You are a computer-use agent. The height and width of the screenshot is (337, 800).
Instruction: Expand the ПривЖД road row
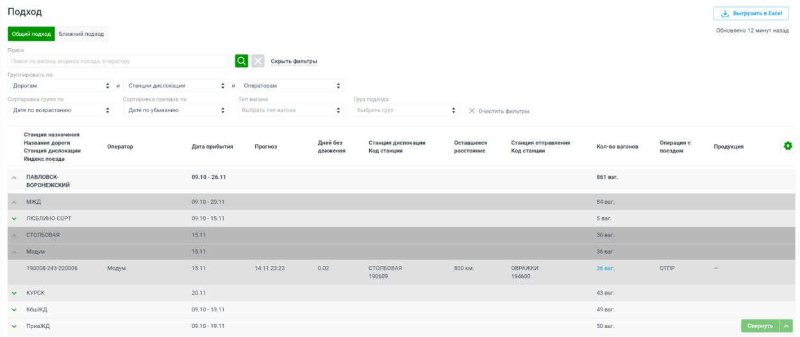pyautogui.click(x=15, y=326)
